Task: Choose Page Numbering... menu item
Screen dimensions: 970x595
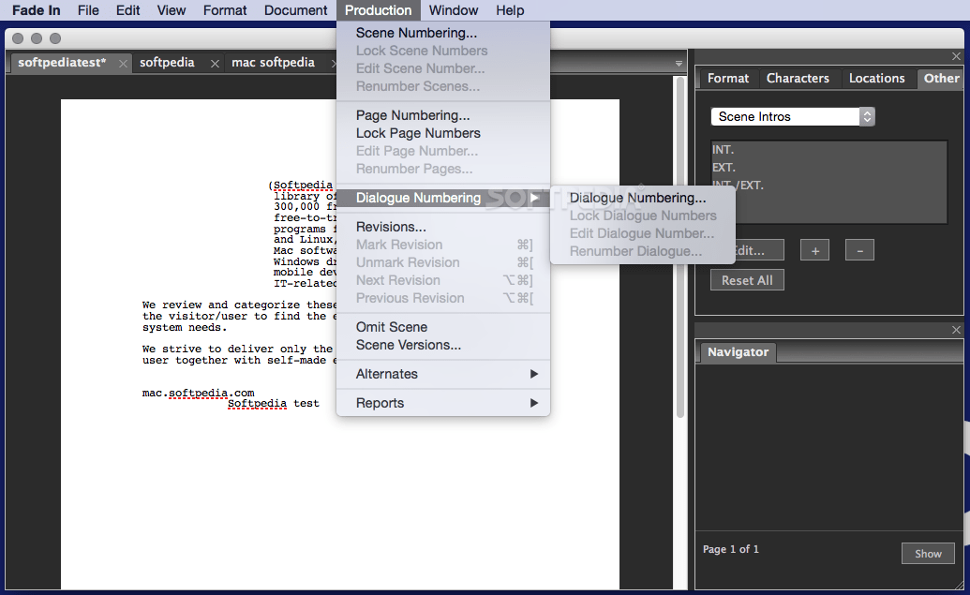Action: pyautogui.click(x=443, y=115)
